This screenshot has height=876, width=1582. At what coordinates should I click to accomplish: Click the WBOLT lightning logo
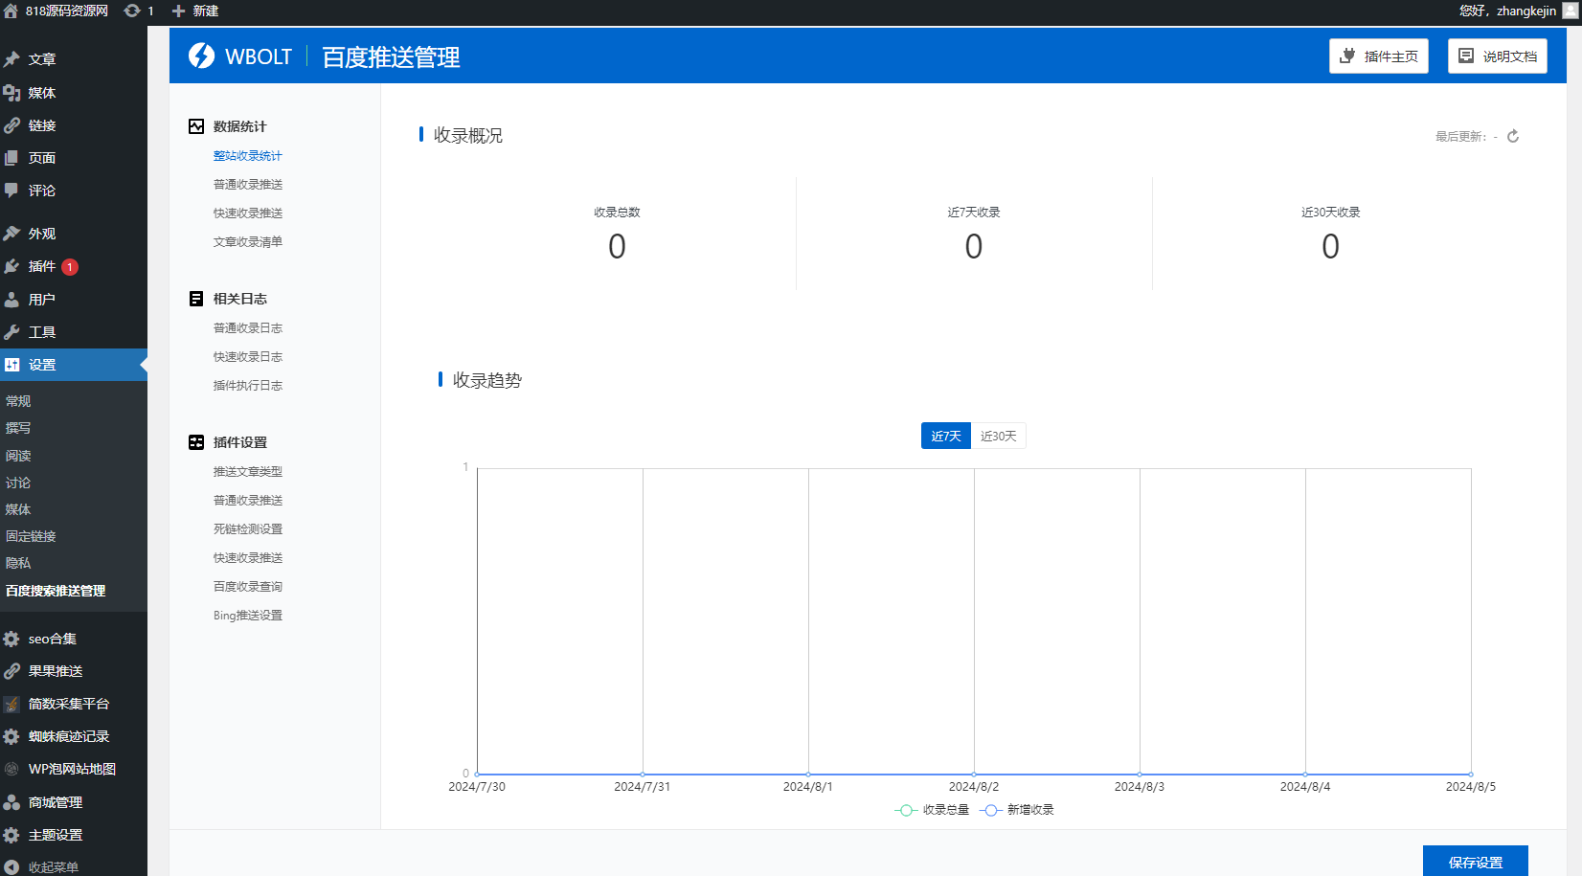pyautogui.click(x=201, y=56)
